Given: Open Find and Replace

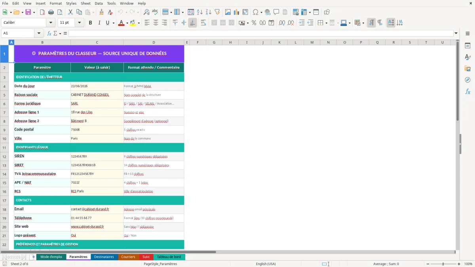Looking at the screenshot, I should click(x=146, y=12).
